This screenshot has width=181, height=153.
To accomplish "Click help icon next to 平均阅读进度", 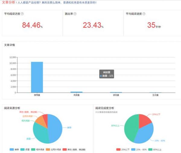I will (22, 14).
